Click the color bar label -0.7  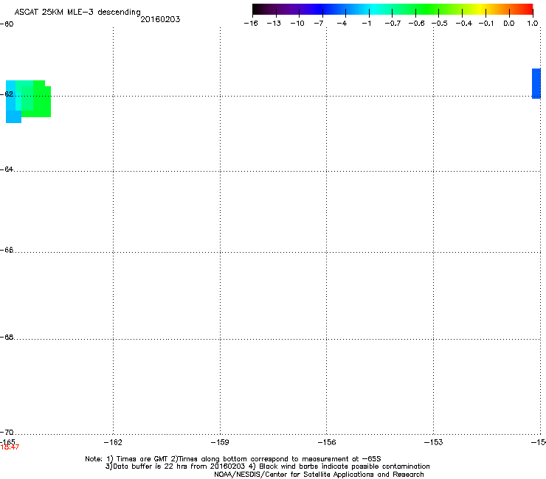coord(393,24)
